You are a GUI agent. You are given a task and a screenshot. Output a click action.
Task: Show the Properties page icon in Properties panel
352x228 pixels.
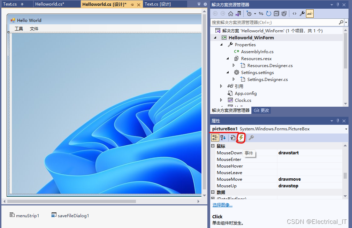233,138
